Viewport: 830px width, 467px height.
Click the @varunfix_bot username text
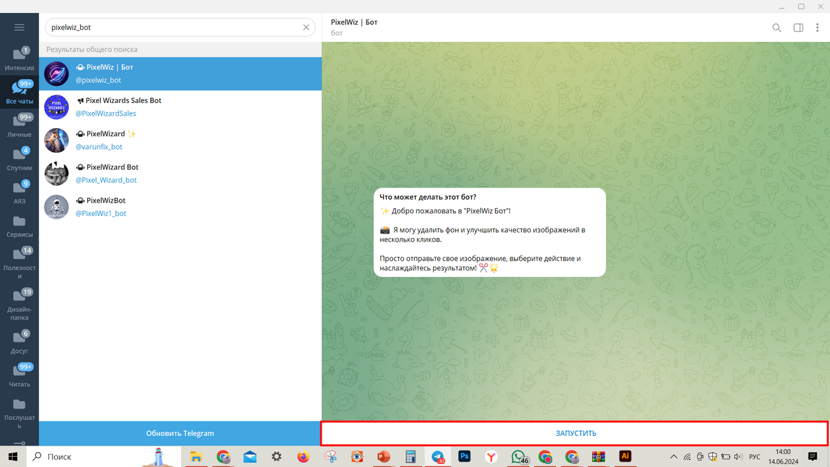click(x=99, y=147)
